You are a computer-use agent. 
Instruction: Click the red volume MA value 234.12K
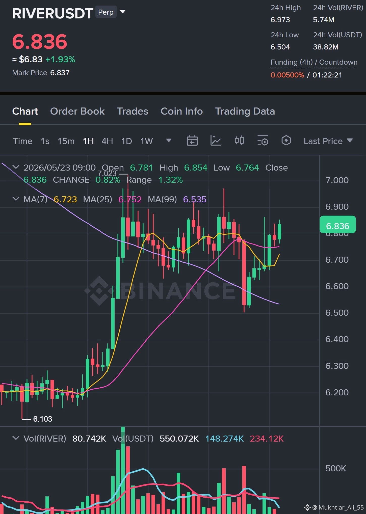tap(267, 439)
